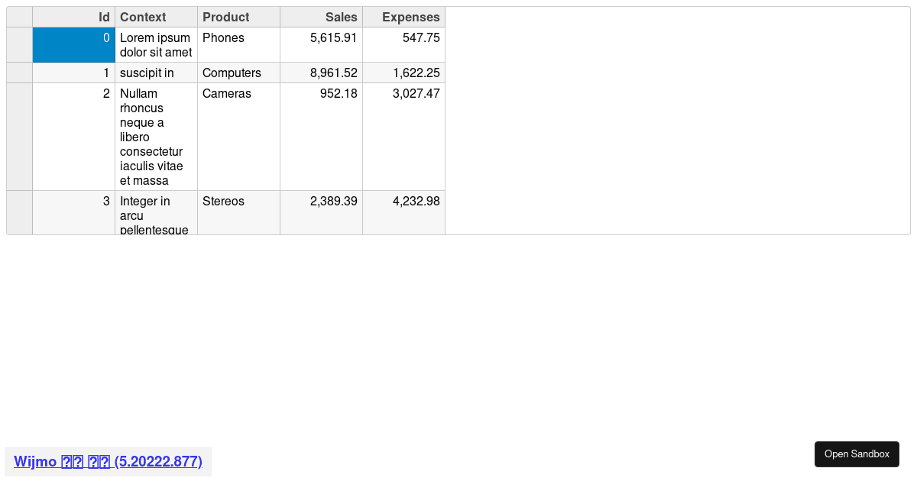Select the highlighted Id 0 cell
Screen dimensions: 917x481
pyautogui.click(x=74, y=45)
